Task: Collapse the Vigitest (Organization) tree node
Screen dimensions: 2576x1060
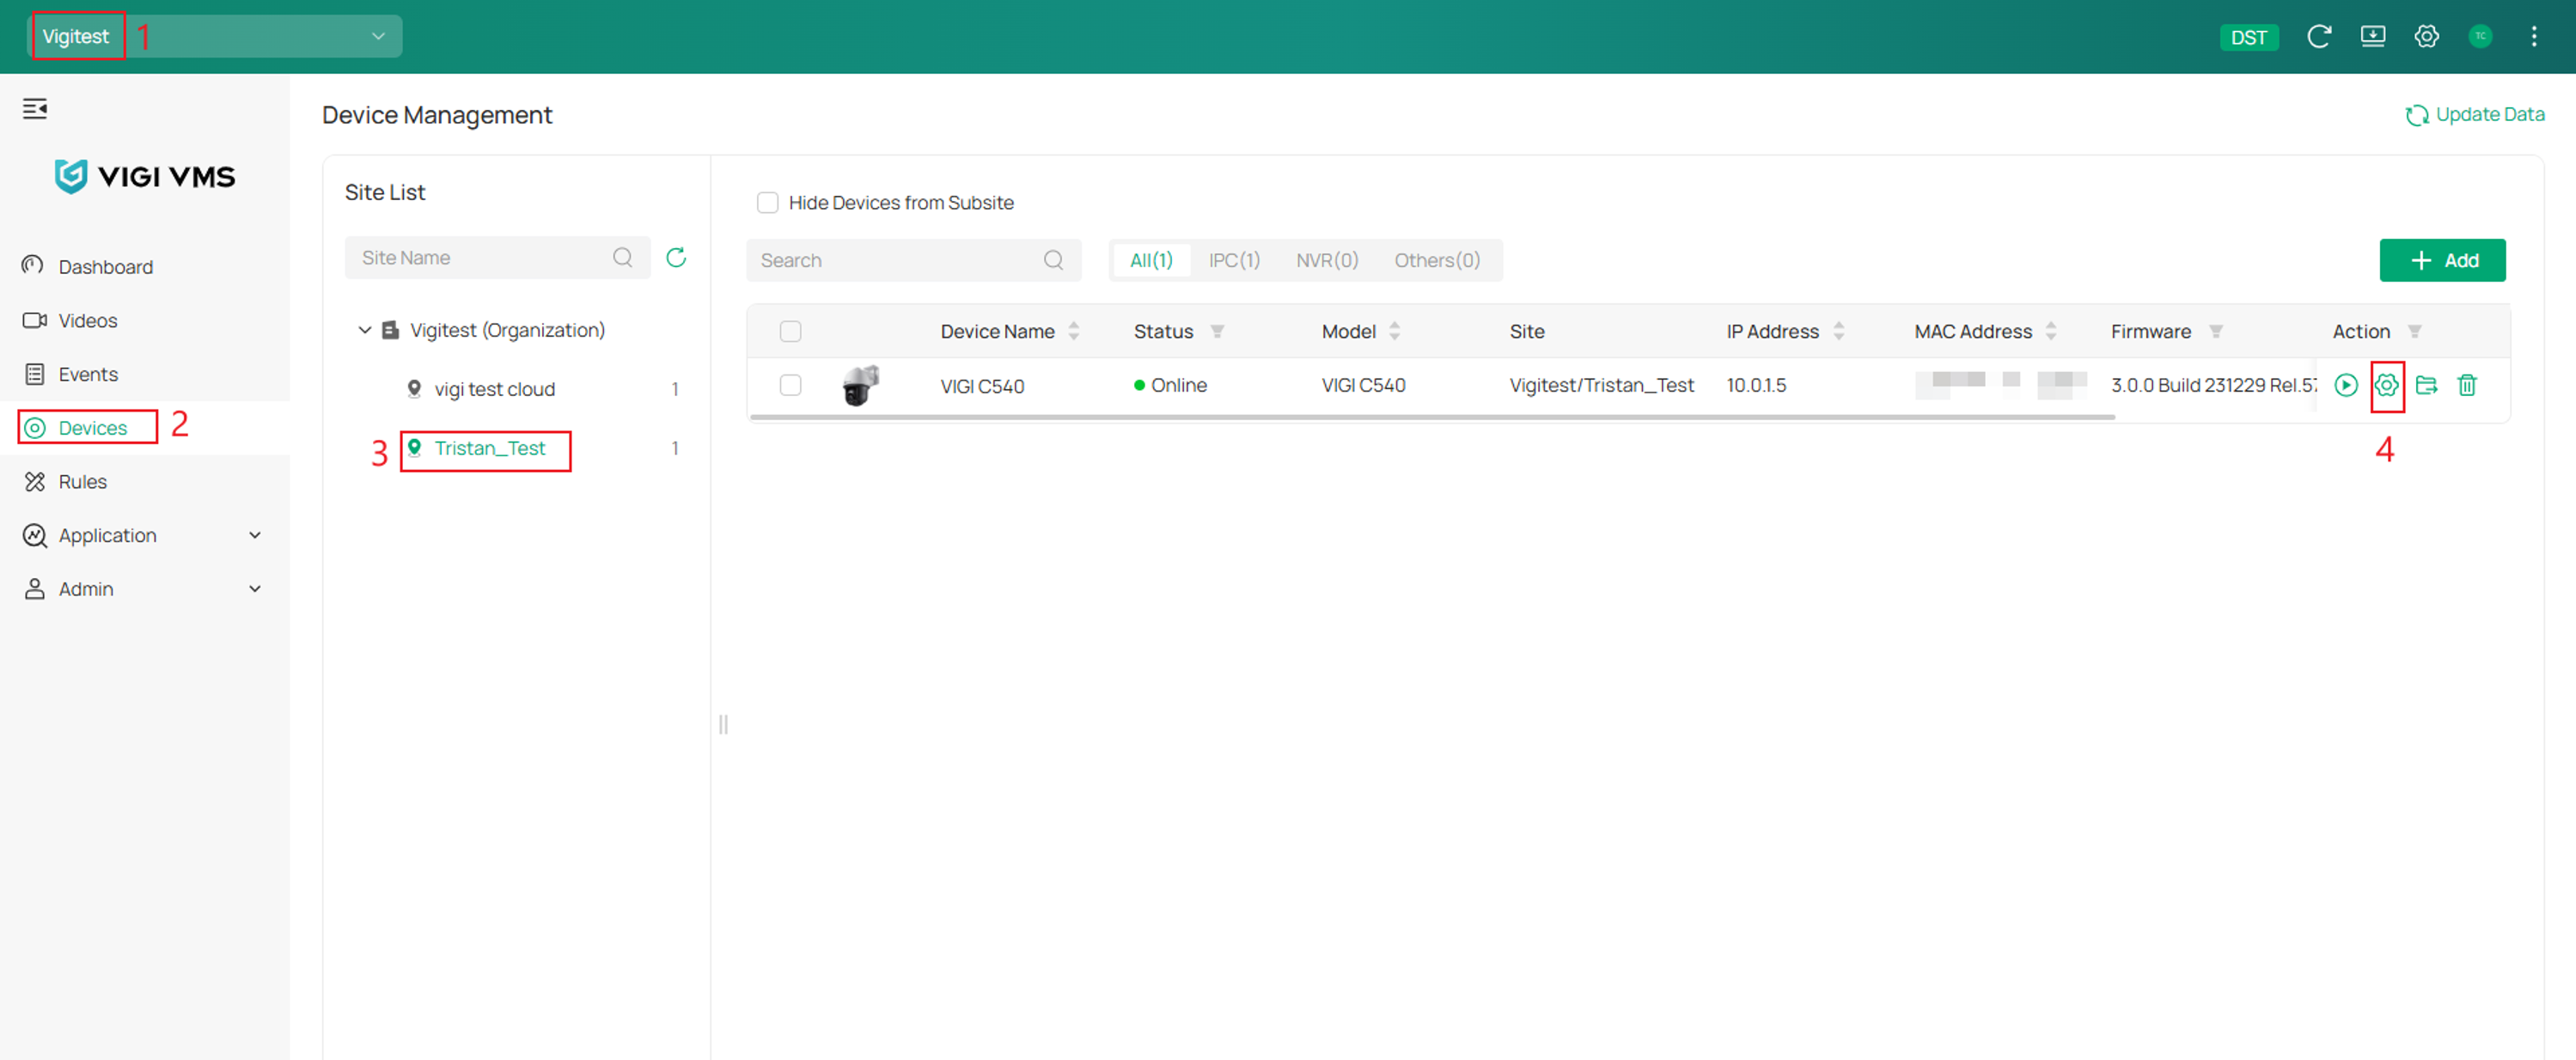Action: coord(365,330)
